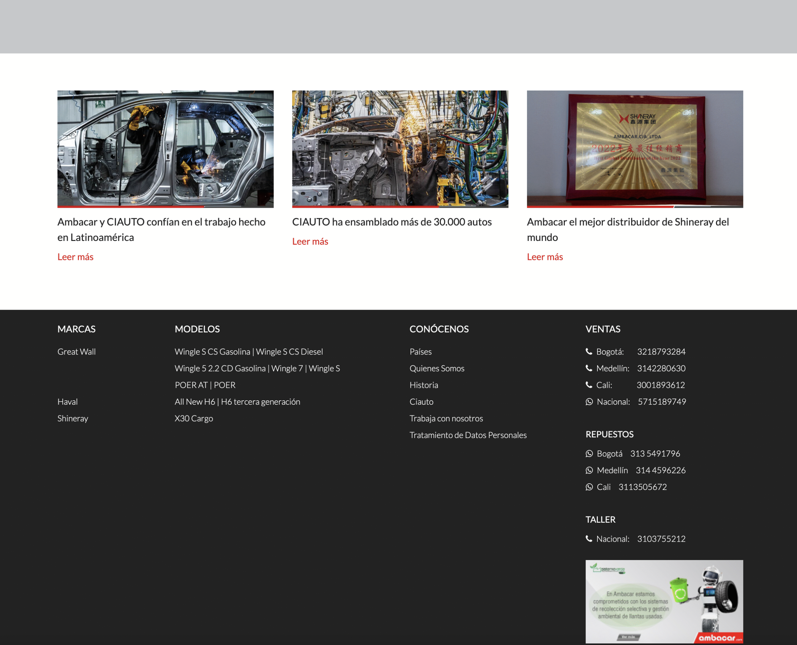Open the Ciauto link
797x645 pixels.
pos(422,402)
